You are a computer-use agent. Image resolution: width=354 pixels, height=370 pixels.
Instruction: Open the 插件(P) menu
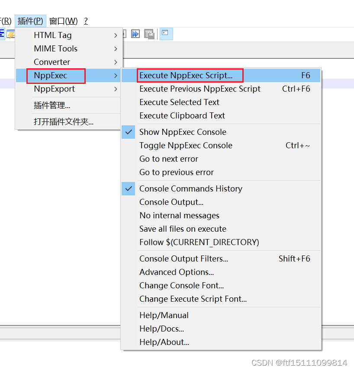30,21
